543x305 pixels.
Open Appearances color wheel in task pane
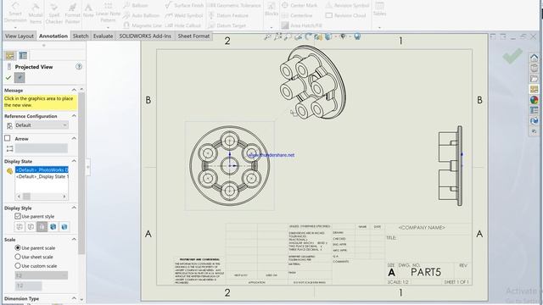point(534,100)
